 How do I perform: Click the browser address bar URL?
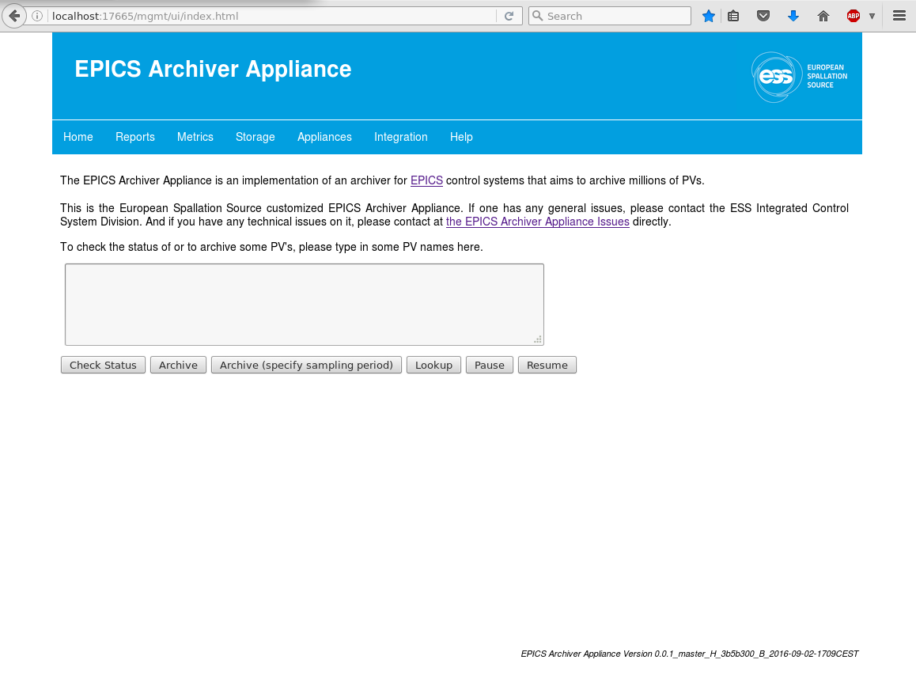(x=271, y=16)
